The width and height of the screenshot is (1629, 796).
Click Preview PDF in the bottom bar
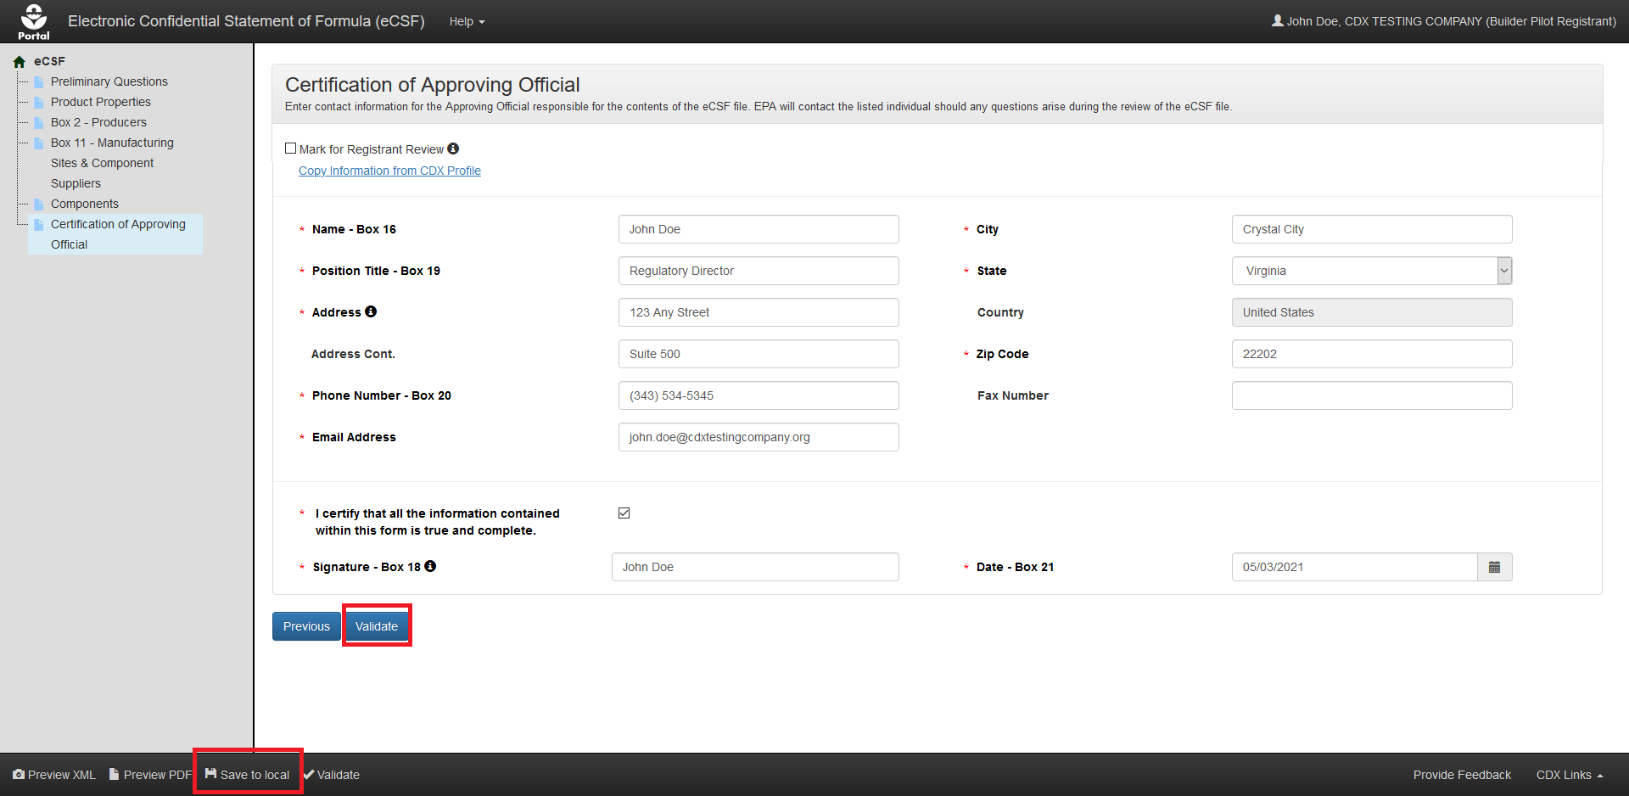tap(150, 775)
